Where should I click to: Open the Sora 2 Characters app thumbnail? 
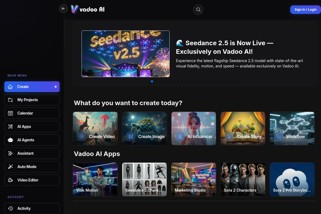click(x=243, y=179)
